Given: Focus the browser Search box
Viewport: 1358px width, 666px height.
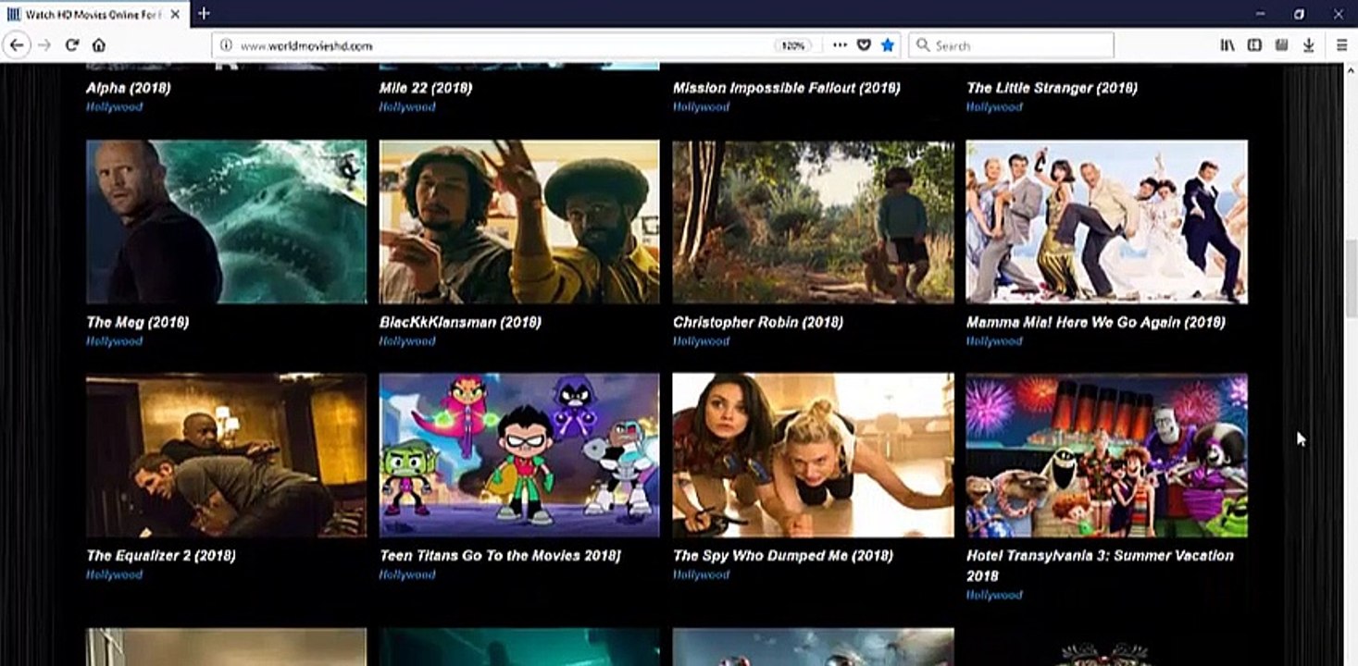Looking at the screenshot, I should (1012, 45).
